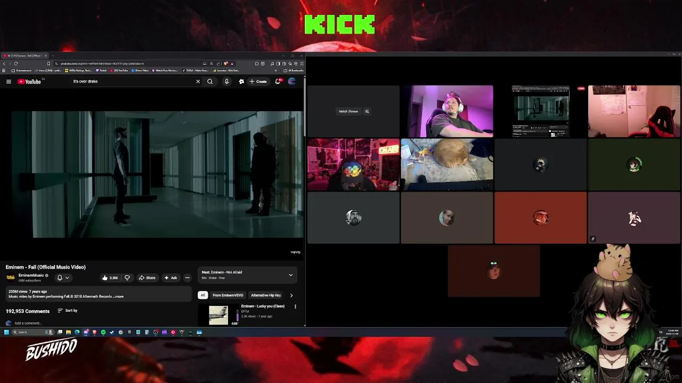682x383 pixels.
Task: Toggle the subscription notification bell
Action: tap(60, 277)
